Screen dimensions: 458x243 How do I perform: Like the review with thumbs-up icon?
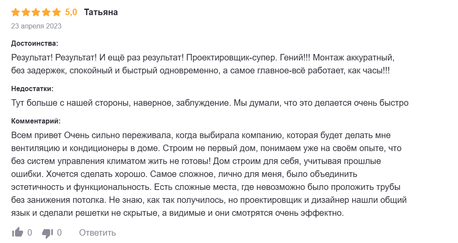click(x=17, y=233)
